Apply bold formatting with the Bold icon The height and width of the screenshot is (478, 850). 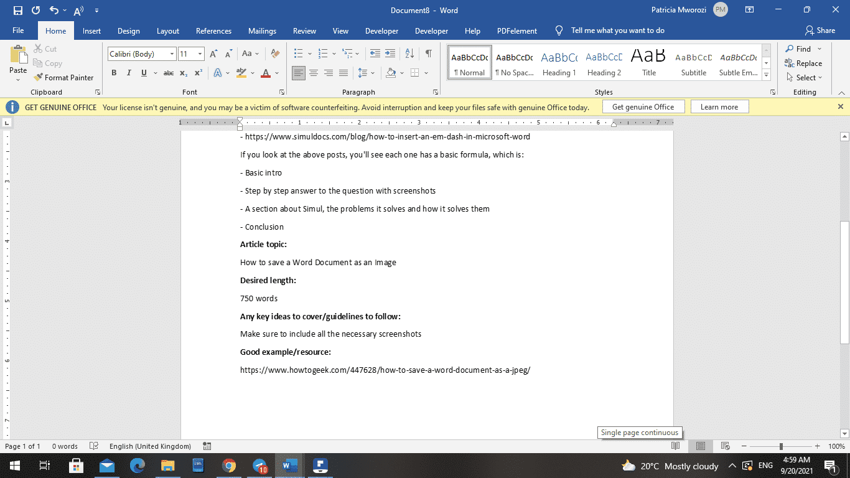114,73
